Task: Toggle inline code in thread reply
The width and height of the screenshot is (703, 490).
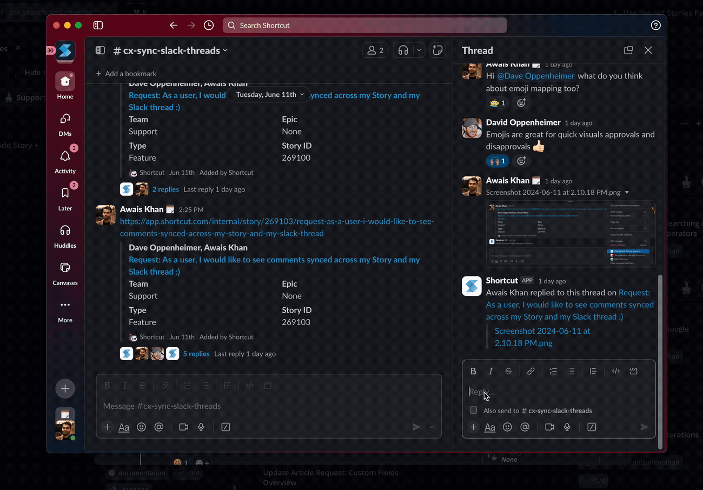Action: 615,370
